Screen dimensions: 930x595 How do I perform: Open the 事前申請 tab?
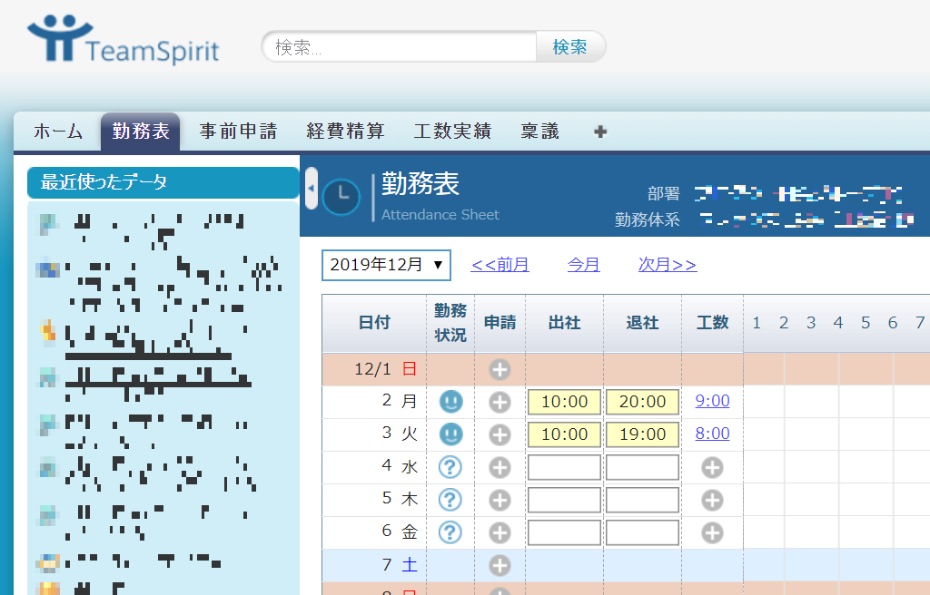[239, 131]
